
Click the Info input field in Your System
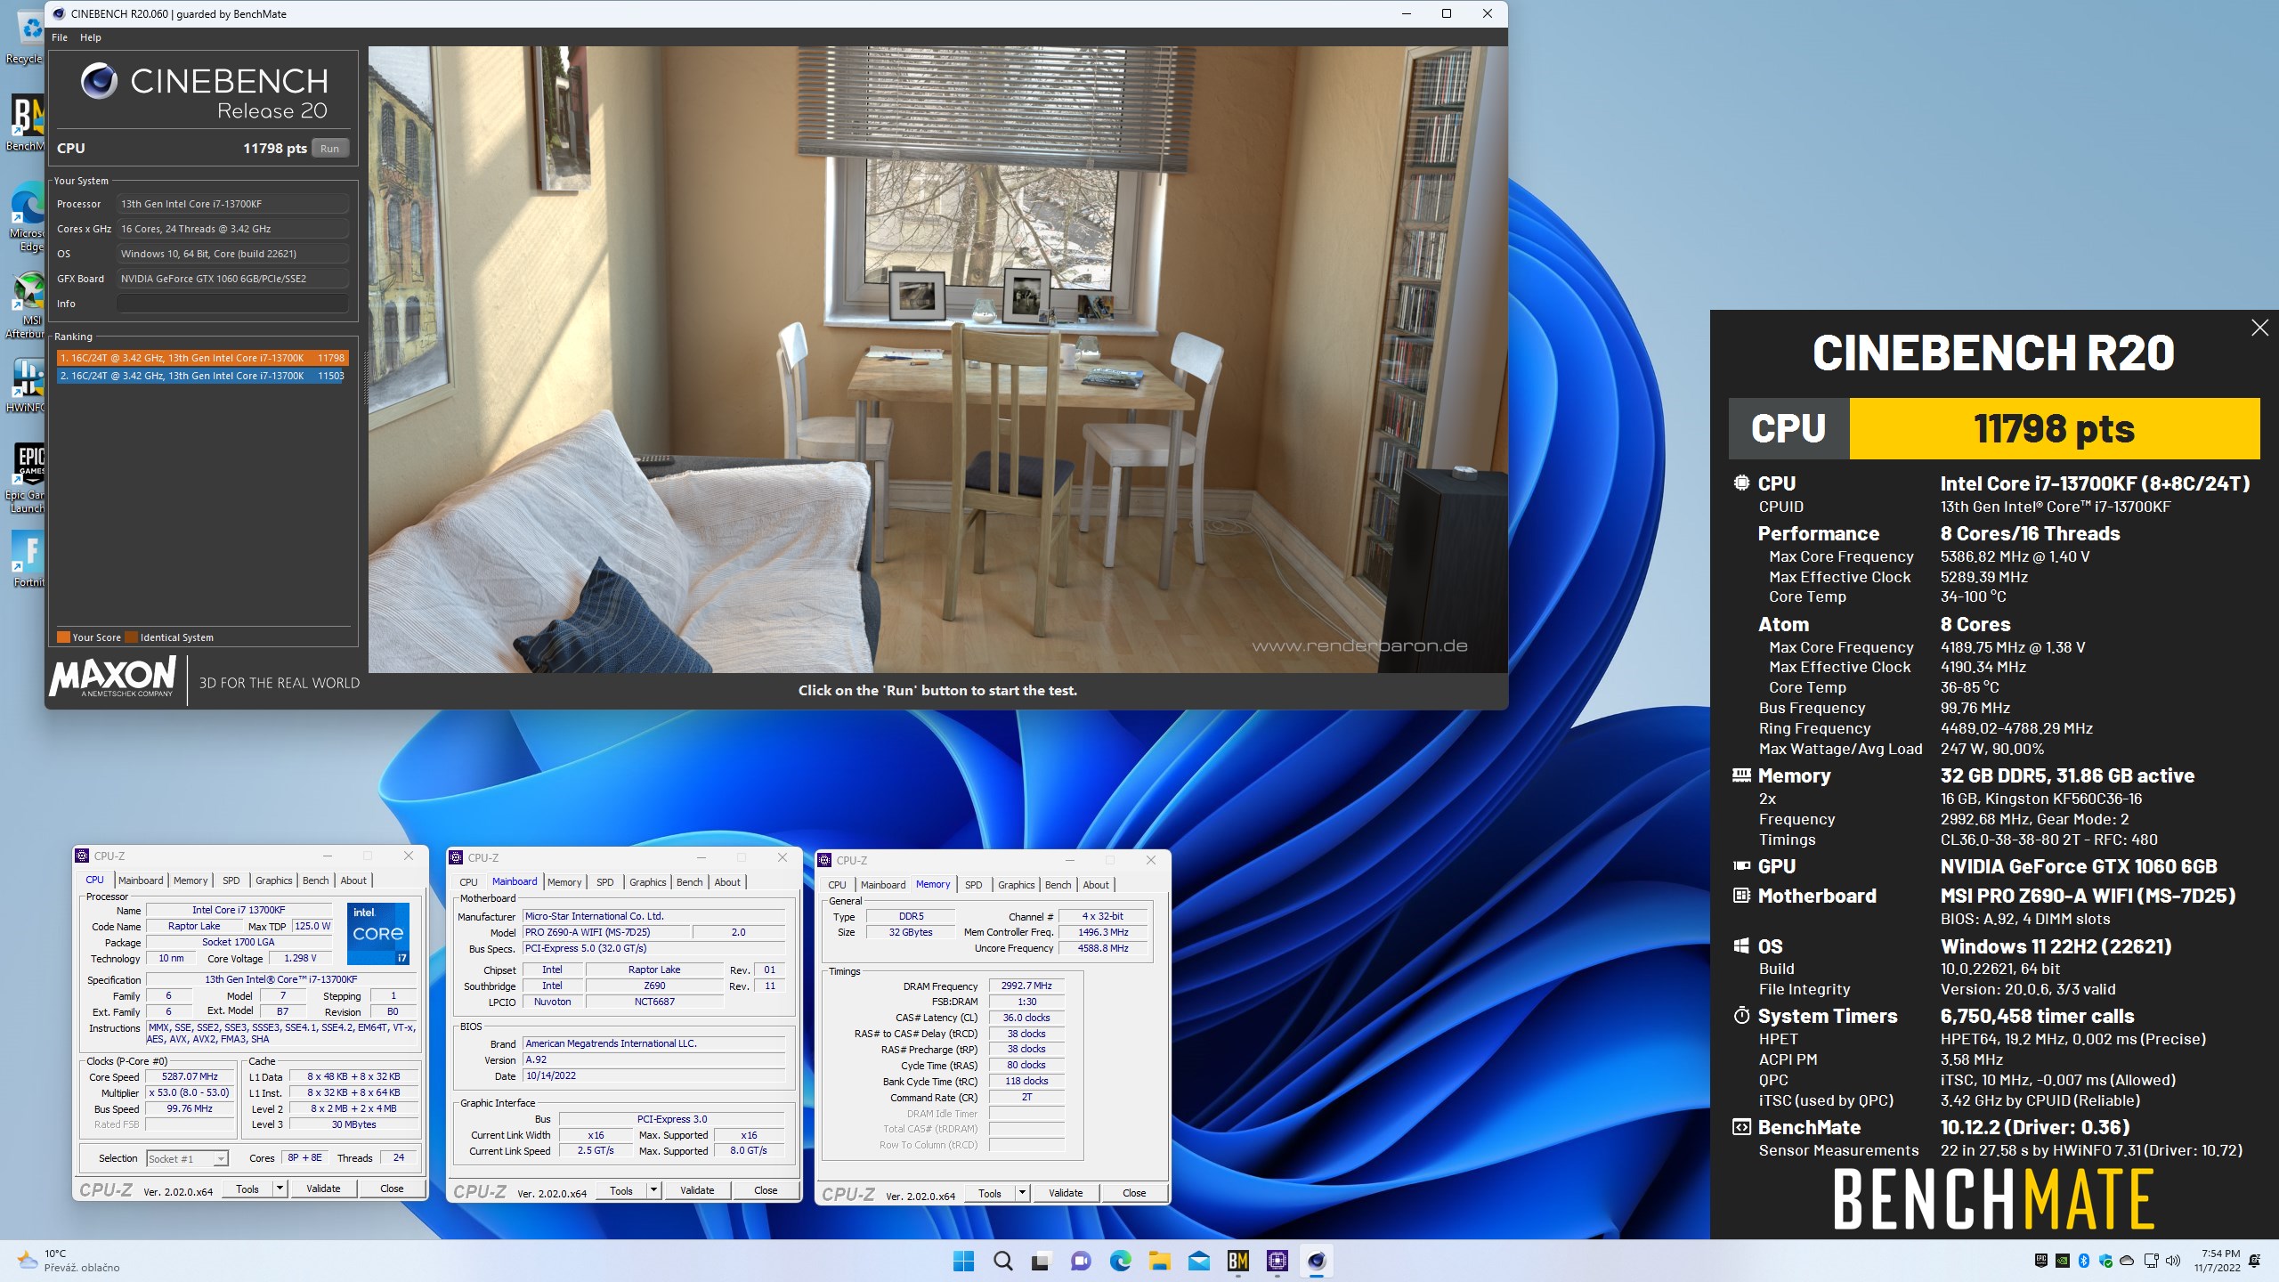232,304
